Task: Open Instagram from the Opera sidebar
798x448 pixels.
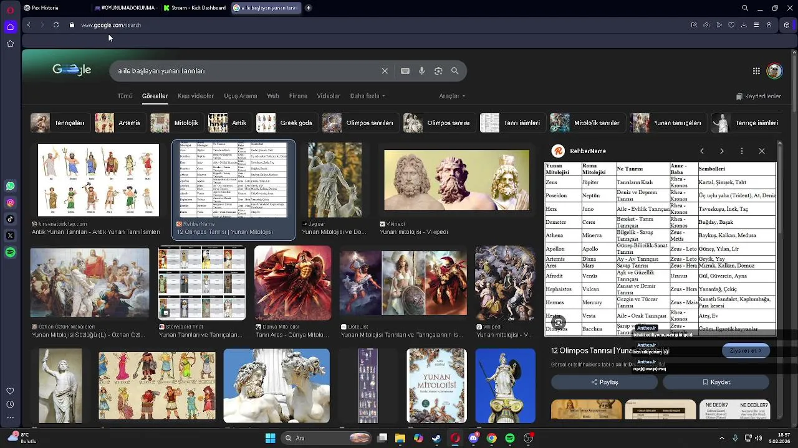Action: [10, 202]
